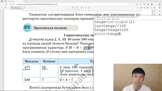Zoom out the PDF document

[x=67, y=8]
